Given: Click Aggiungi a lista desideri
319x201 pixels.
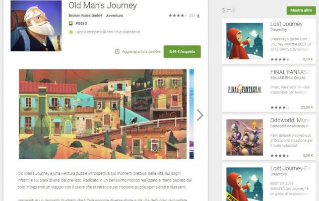Looking at the screenshot, I should 142,52.
